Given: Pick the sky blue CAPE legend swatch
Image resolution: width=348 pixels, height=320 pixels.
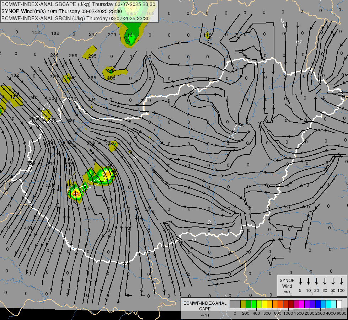Looking at the screenshot, I should 323,304.
